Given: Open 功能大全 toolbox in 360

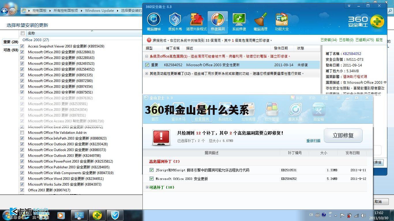Looking at the screenshot, I should pos(282,22).
